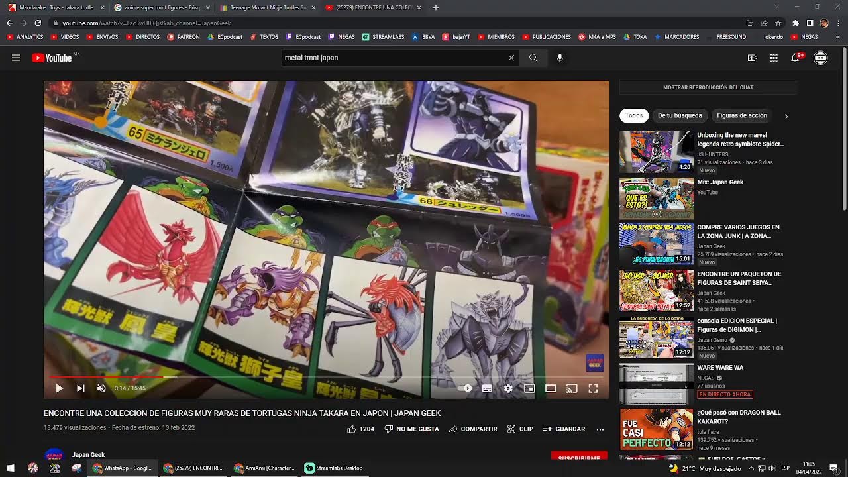Seek on the red video progress bar

(x=326, y=377)
